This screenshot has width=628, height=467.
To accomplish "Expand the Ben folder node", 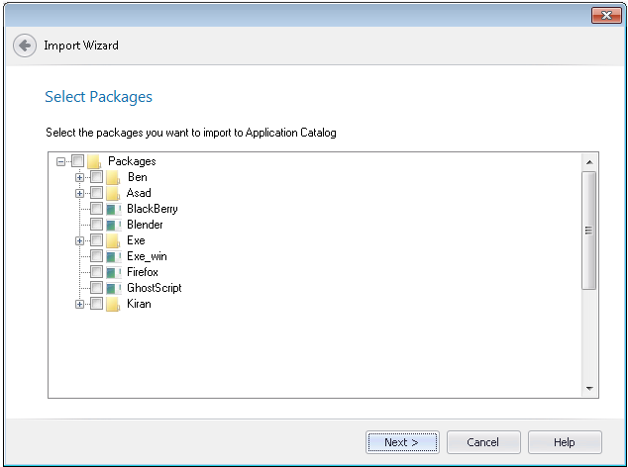I will [x=79, y=177].
